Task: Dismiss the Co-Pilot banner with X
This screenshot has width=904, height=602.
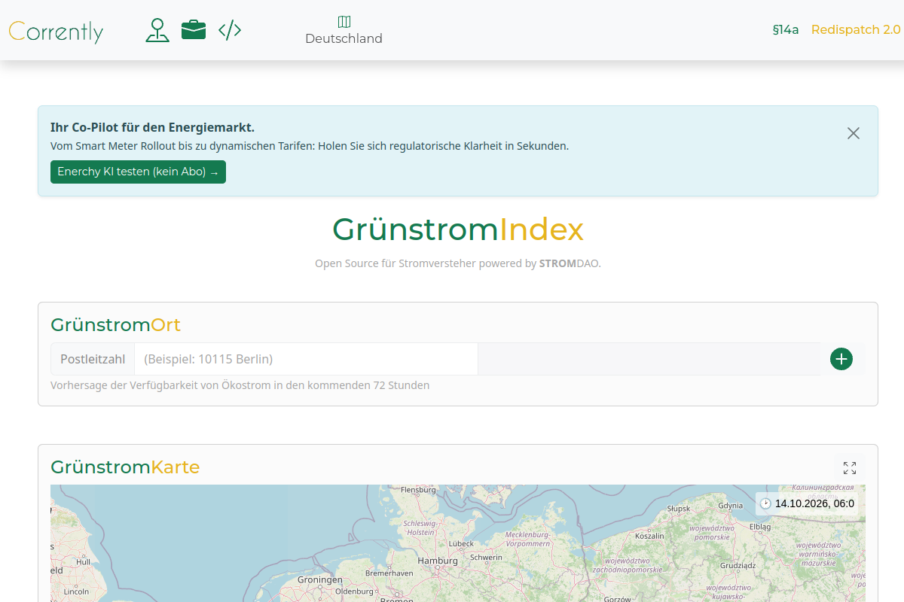Action: click(854, 133)
